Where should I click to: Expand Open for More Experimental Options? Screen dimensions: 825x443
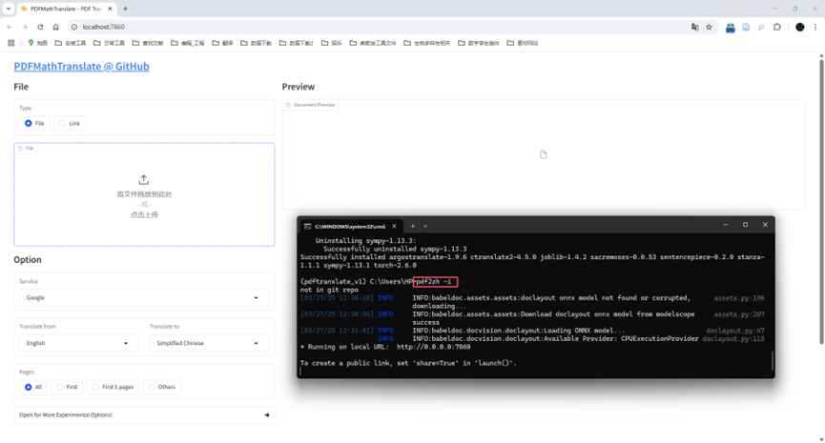point(144,415)
